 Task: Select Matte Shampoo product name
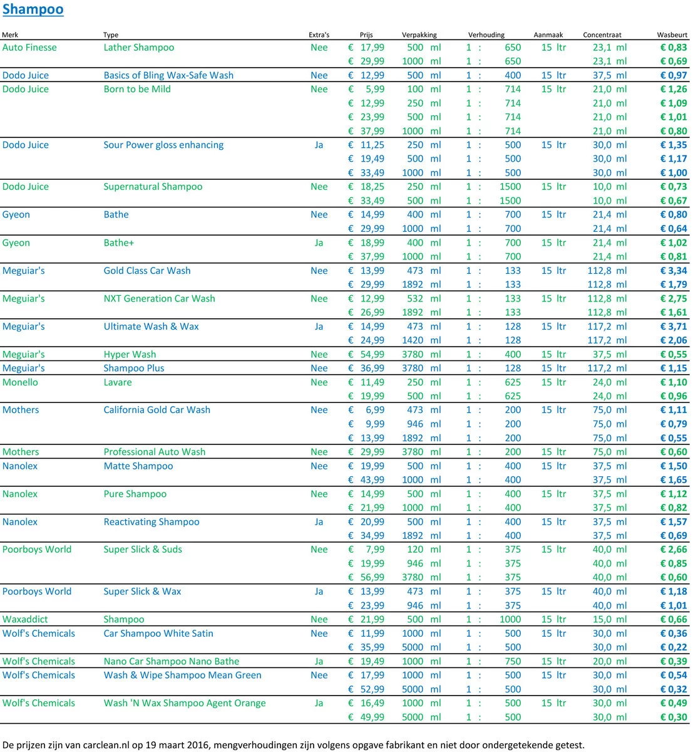pos(138,466)
